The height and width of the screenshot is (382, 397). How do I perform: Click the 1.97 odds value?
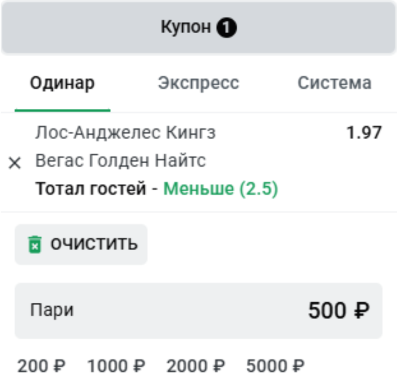tap(364, 133)
